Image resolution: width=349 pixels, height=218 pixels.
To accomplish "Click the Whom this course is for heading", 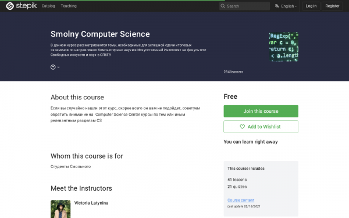I will click(87, 156).
